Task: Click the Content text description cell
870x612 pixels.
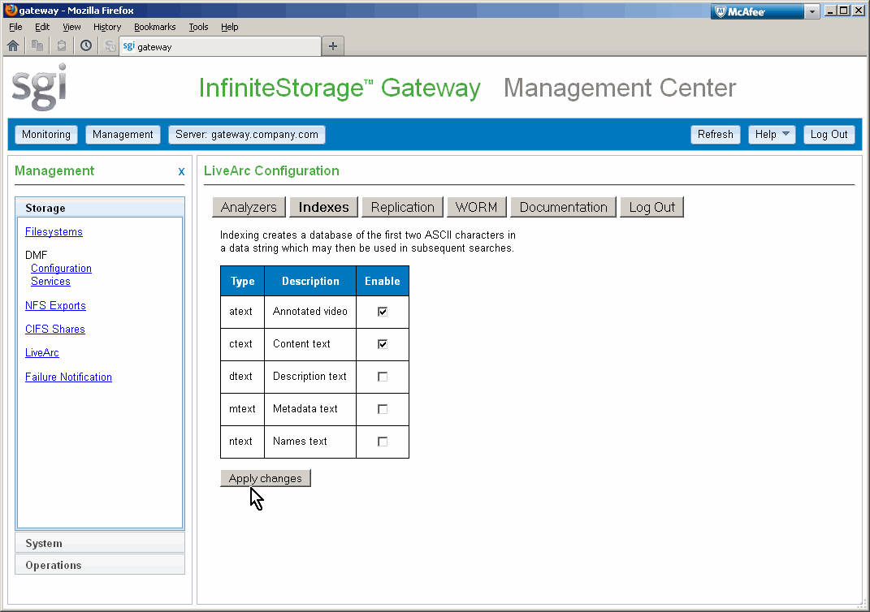Action: 310,344
